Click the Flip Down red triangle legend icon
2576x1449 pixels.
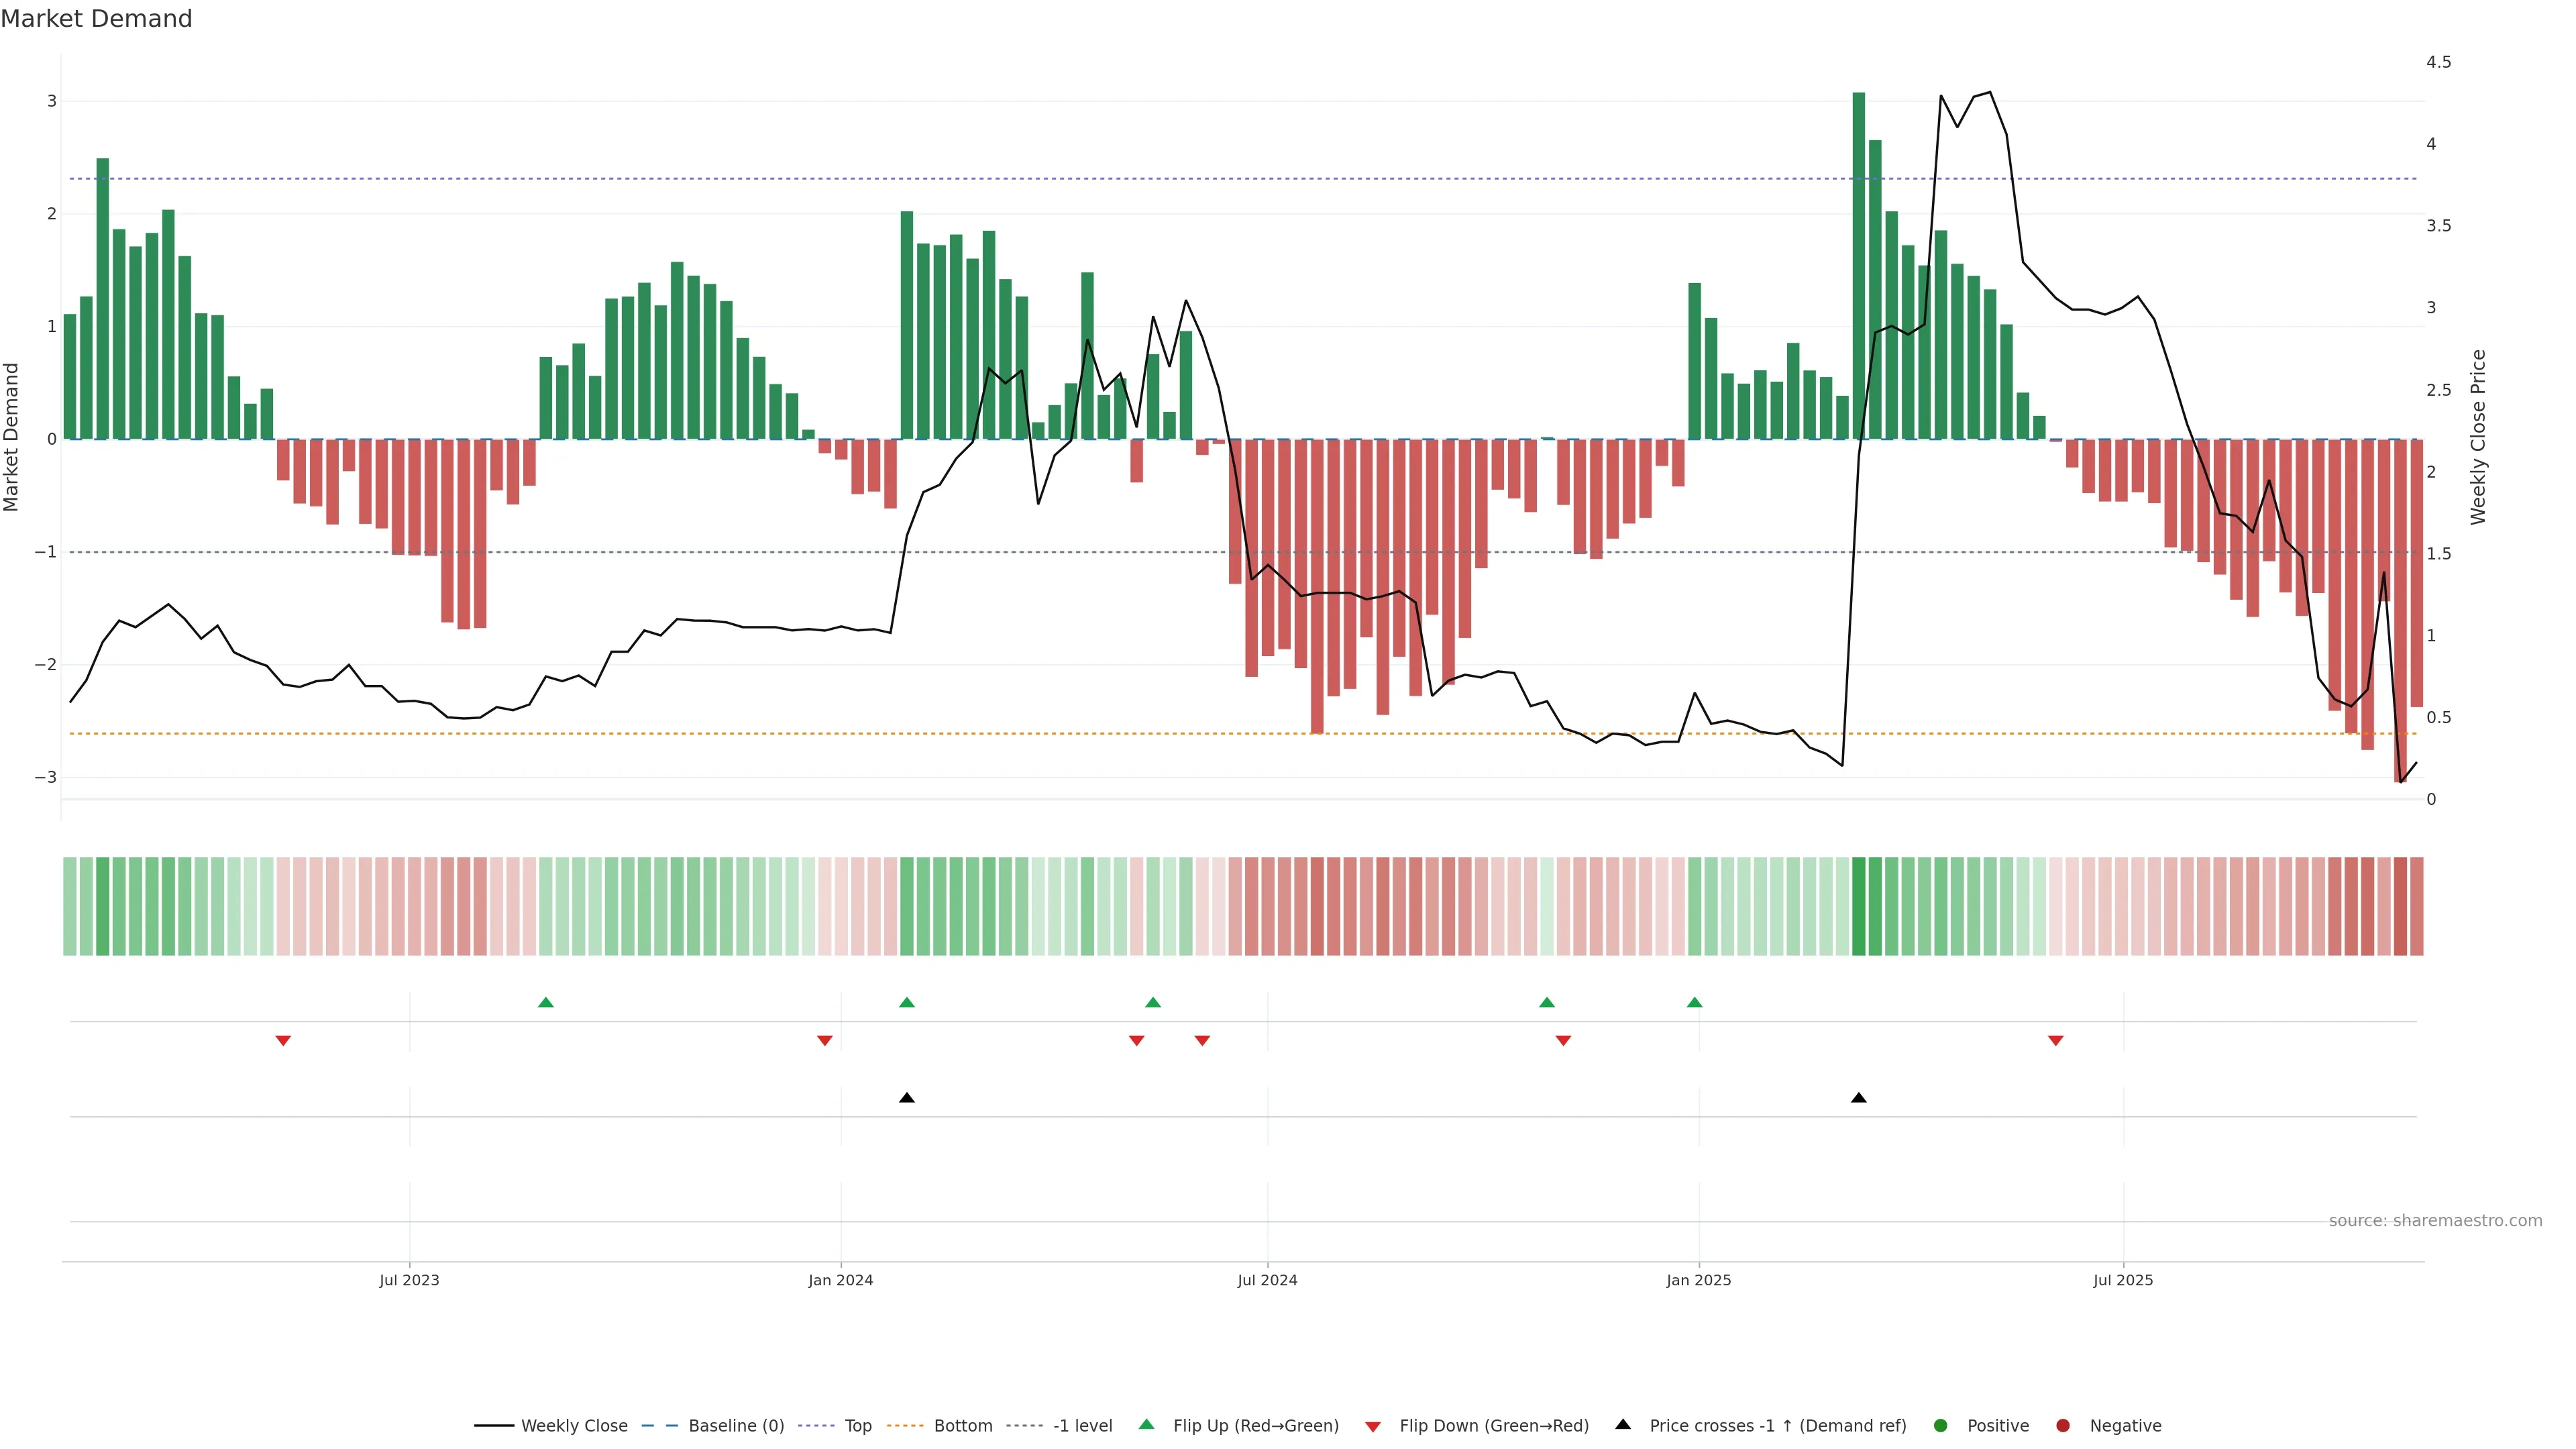click(x=1373, y=1426)
